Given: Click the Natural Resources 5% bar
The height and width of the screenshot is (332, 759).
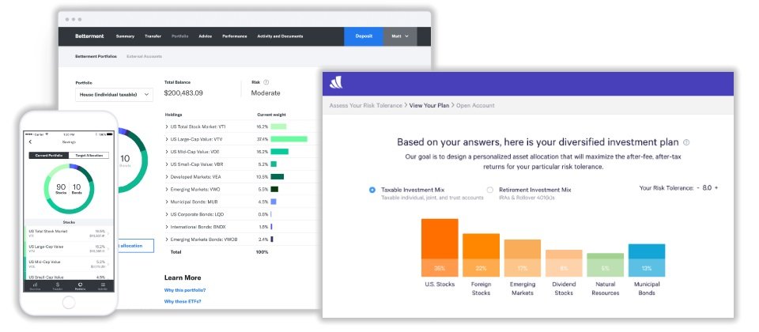Looking at the screenshot, I should point(606,265).
